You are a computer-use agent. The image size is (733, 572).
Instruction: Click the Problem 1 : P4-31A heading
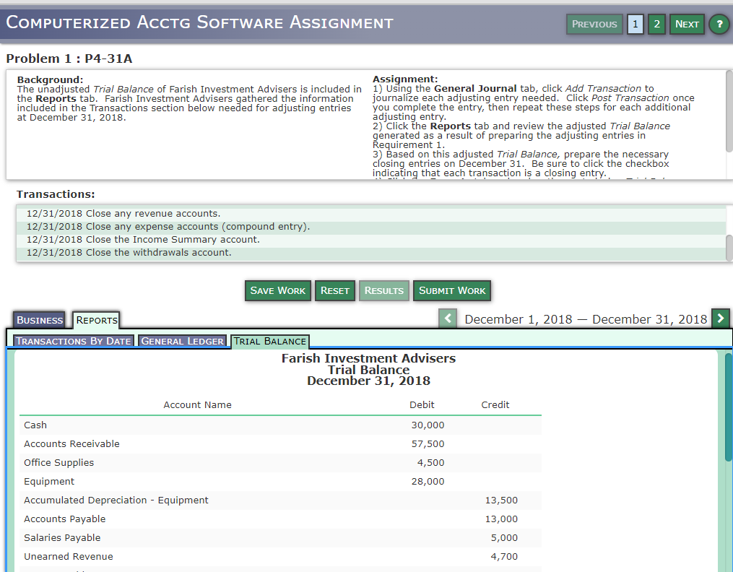pos(69,59)
